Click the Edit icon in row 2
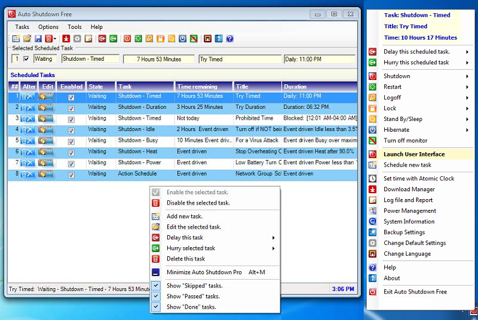Viewport: 478px width, 320px height. pyautogui.click(x=46, y=108)
